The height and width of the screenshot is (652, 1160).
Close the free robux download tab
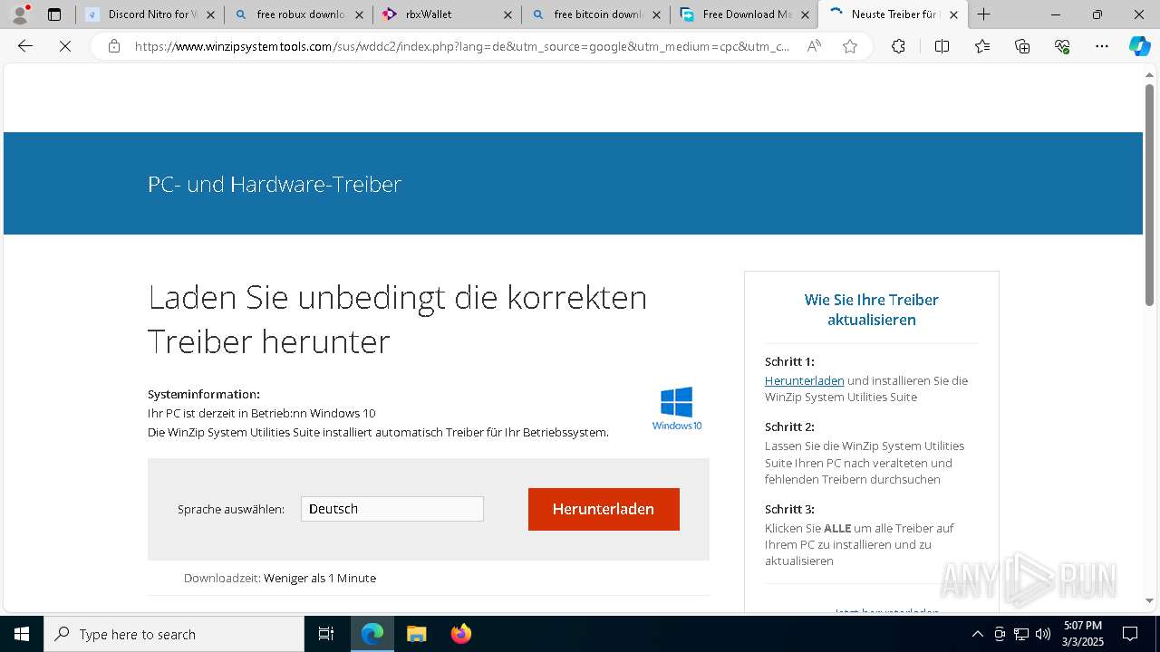359,14
